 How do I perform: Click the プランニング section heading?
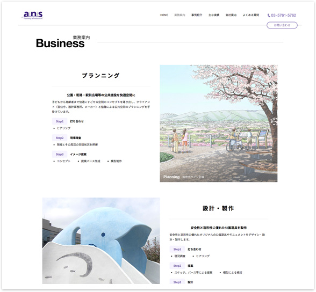click(101, 76)
